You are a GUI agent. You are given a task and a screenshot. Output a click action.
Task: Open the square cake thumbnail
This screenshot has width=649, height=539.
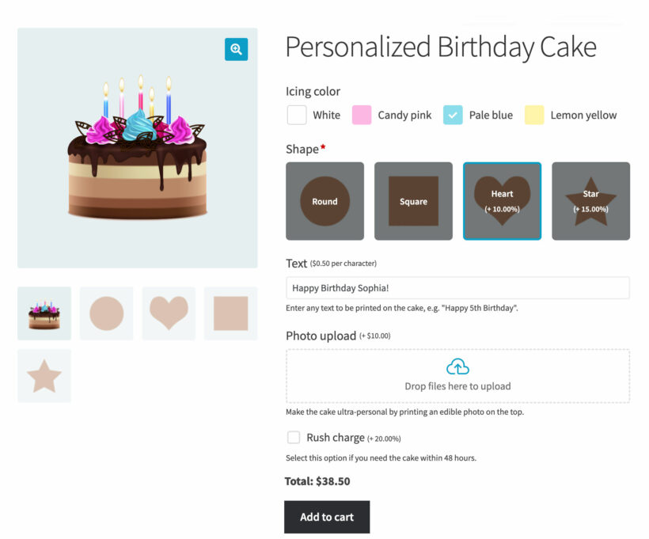230,313
